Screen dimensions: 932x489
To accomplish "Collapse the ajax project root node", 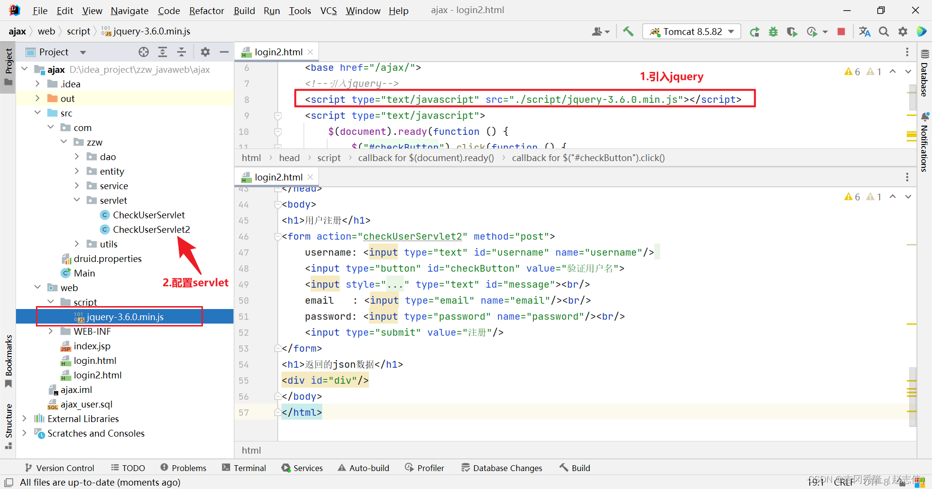I will 24,69.
